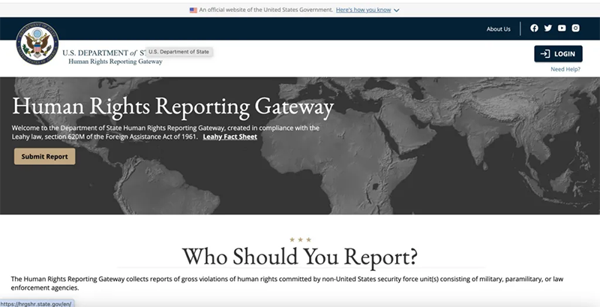Click the US flag icon in banner
600x307 pixels.
click(193, 11)
